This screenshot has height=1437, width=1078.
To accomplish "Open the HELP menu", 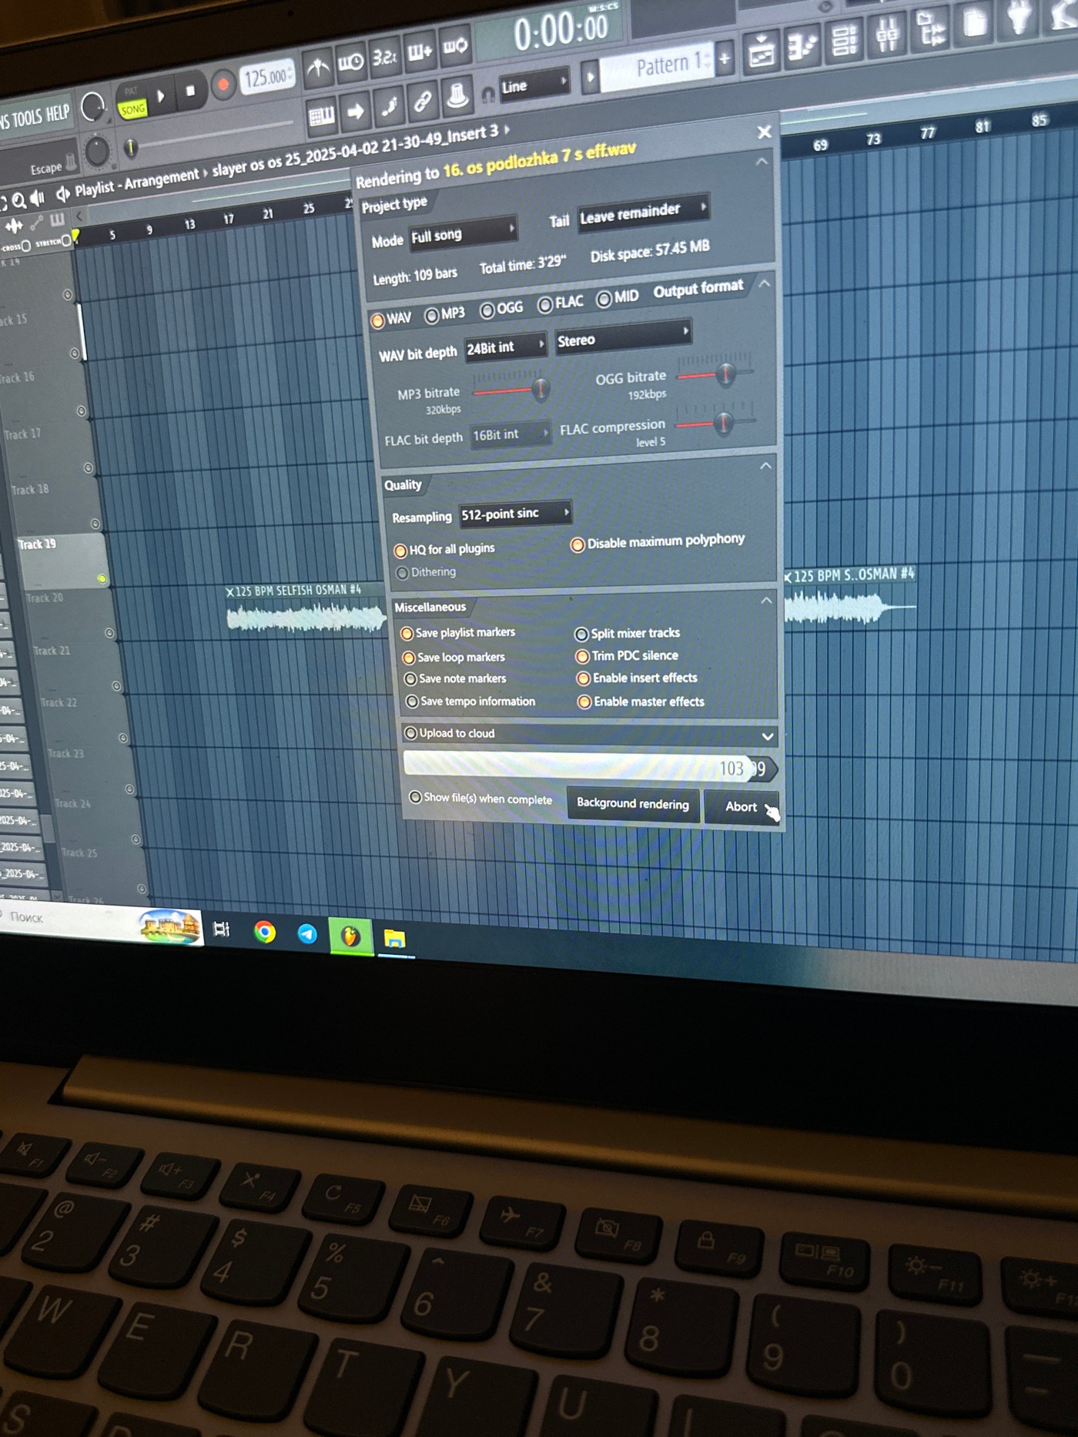I will click(x=58, y=114).
